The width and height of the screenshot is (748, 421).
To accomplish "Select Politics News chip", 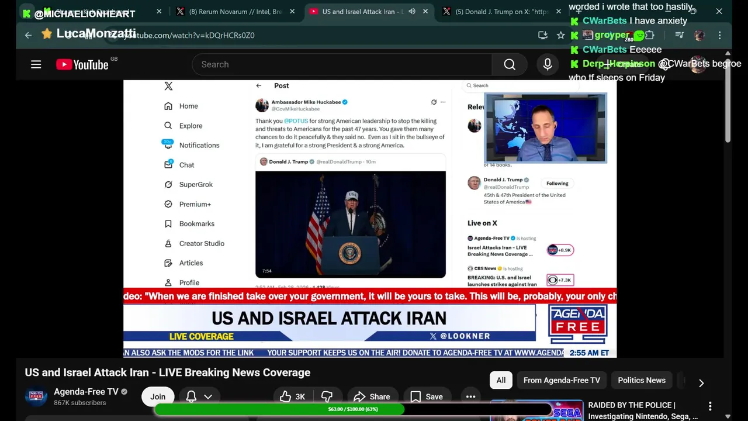I will click(x=642, y=380).
